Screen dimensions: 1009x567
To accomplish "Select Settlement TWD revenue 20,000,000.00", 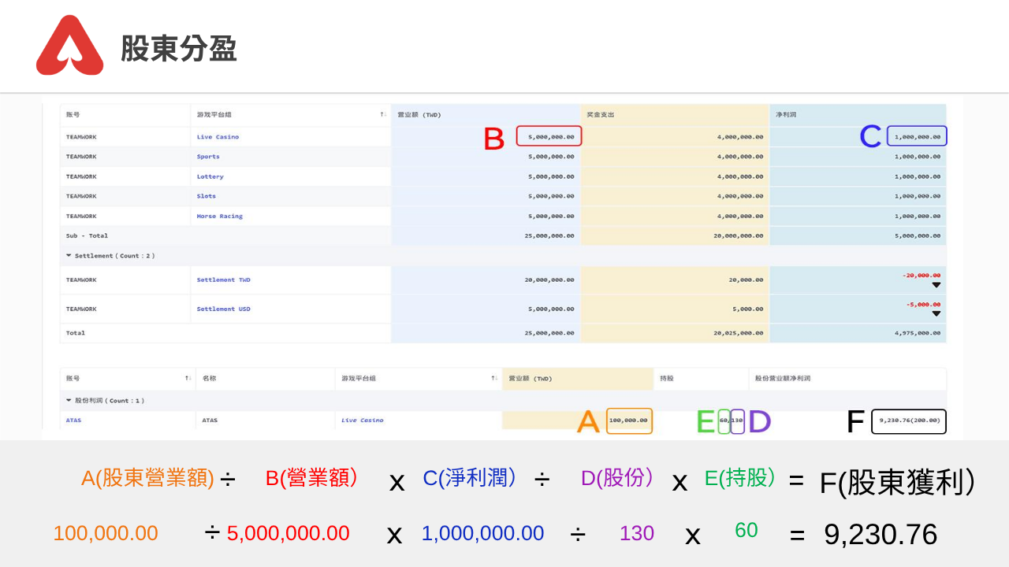I will [549, 280].
